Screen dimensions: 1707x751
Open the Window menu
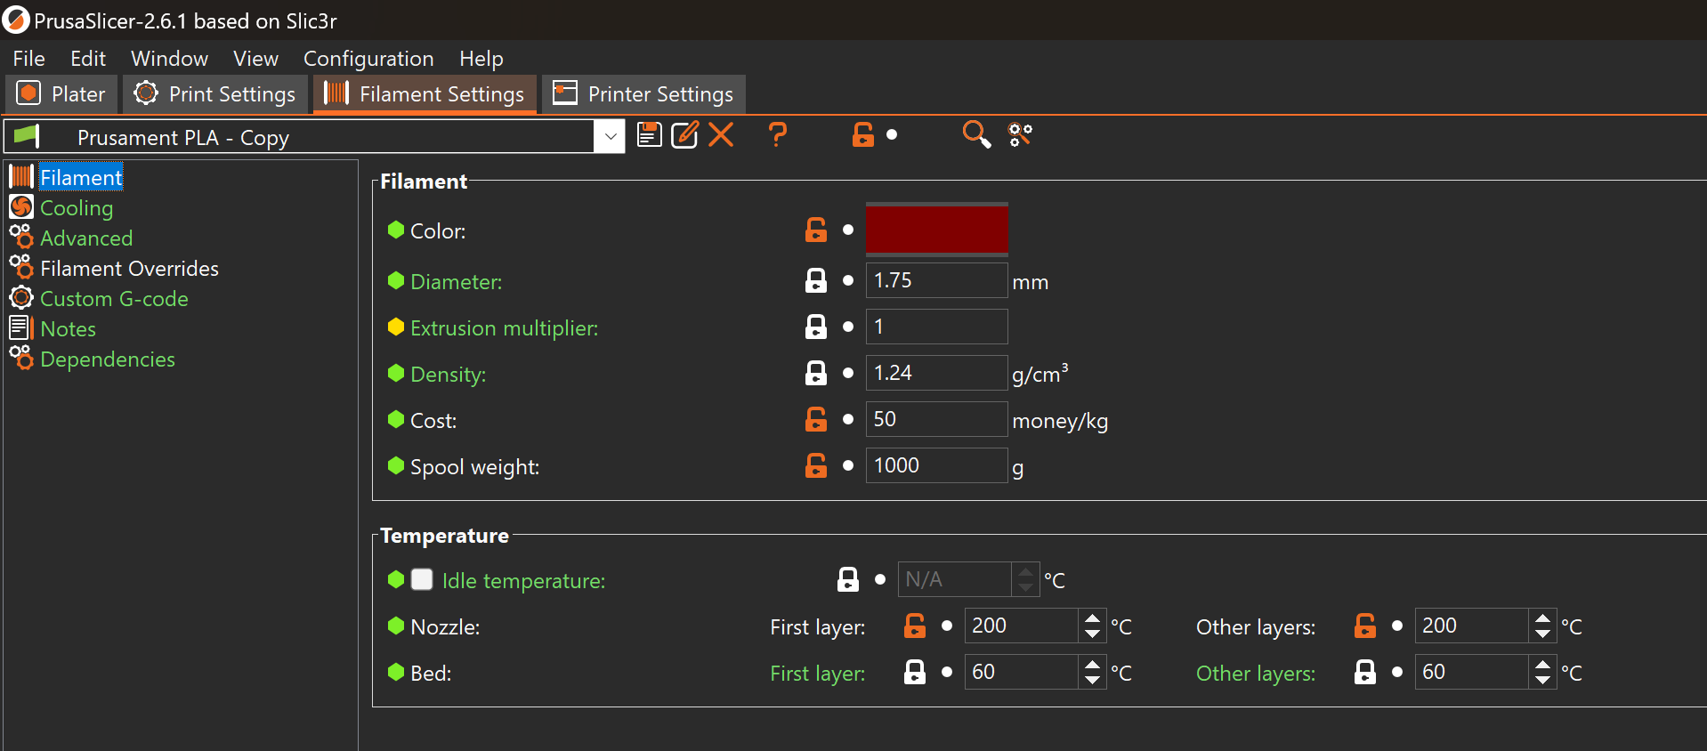pos(169,59)
